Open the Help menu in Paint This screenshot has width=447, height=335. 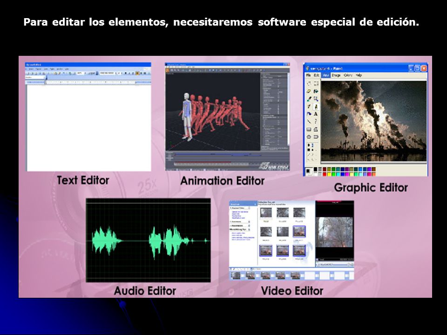coord(359,75)
